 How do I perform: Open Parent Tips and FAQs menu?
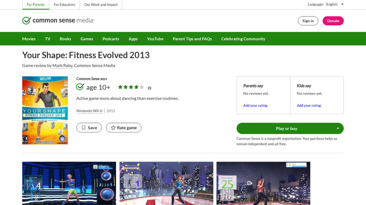click(192, 39)
